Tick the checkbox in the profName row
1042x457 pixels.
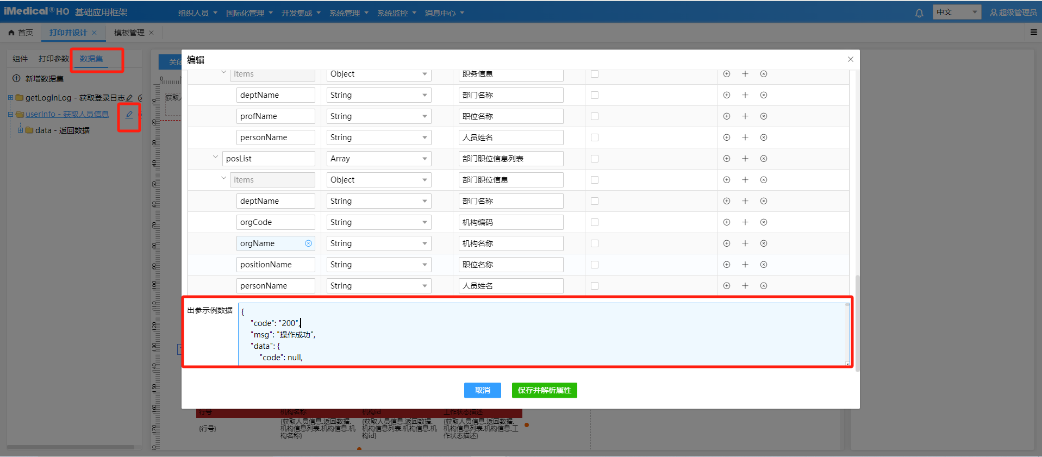(595, 116)
